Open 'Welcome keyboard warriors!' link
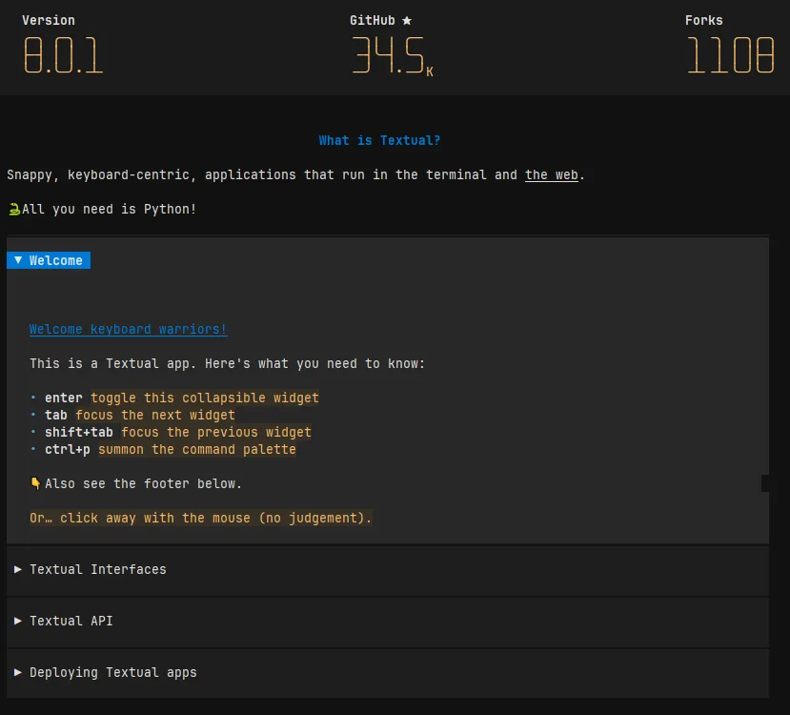This screenshot has height=715, width=790. point(128,330)
